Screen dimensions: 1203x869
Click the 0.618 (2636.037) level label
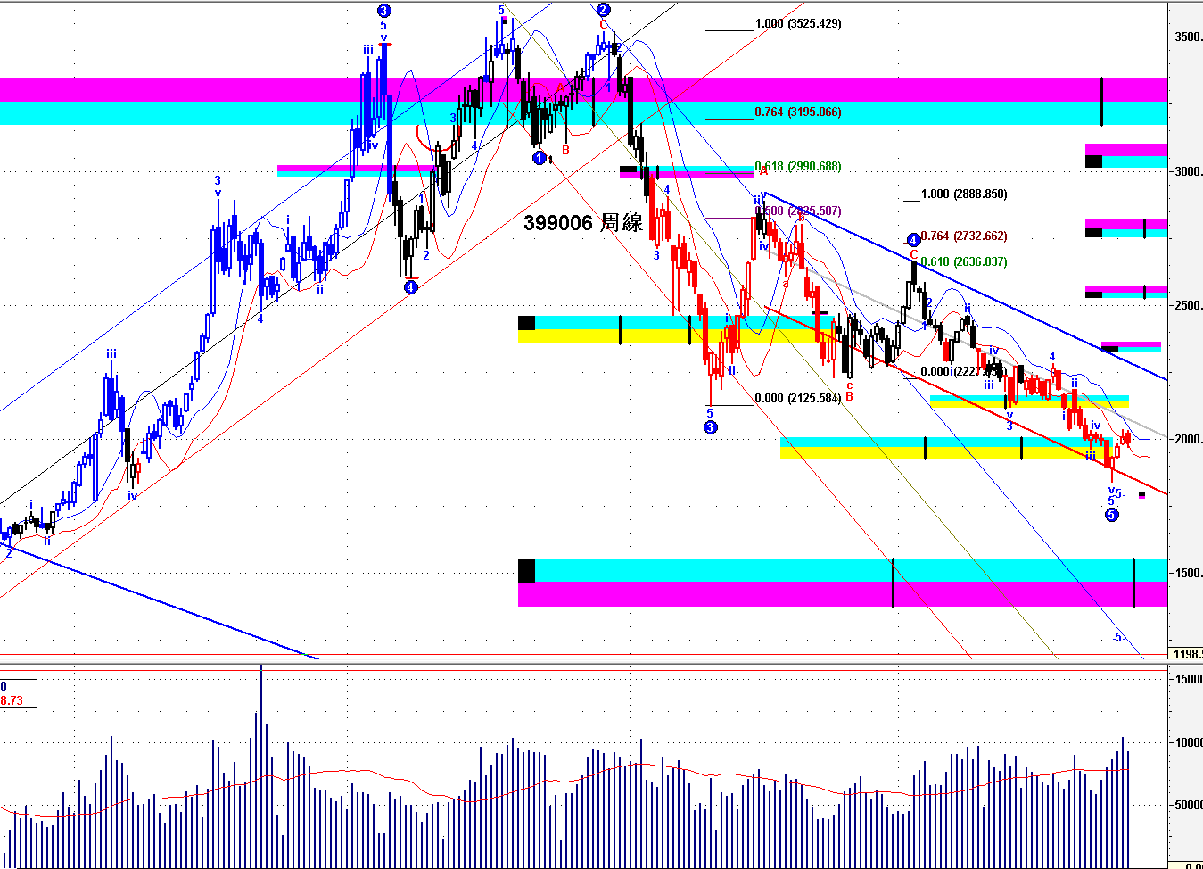point(964,261)
